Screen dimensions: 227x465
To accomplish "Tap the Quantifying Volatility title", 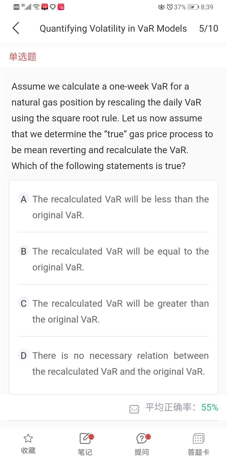I will 113,28.
